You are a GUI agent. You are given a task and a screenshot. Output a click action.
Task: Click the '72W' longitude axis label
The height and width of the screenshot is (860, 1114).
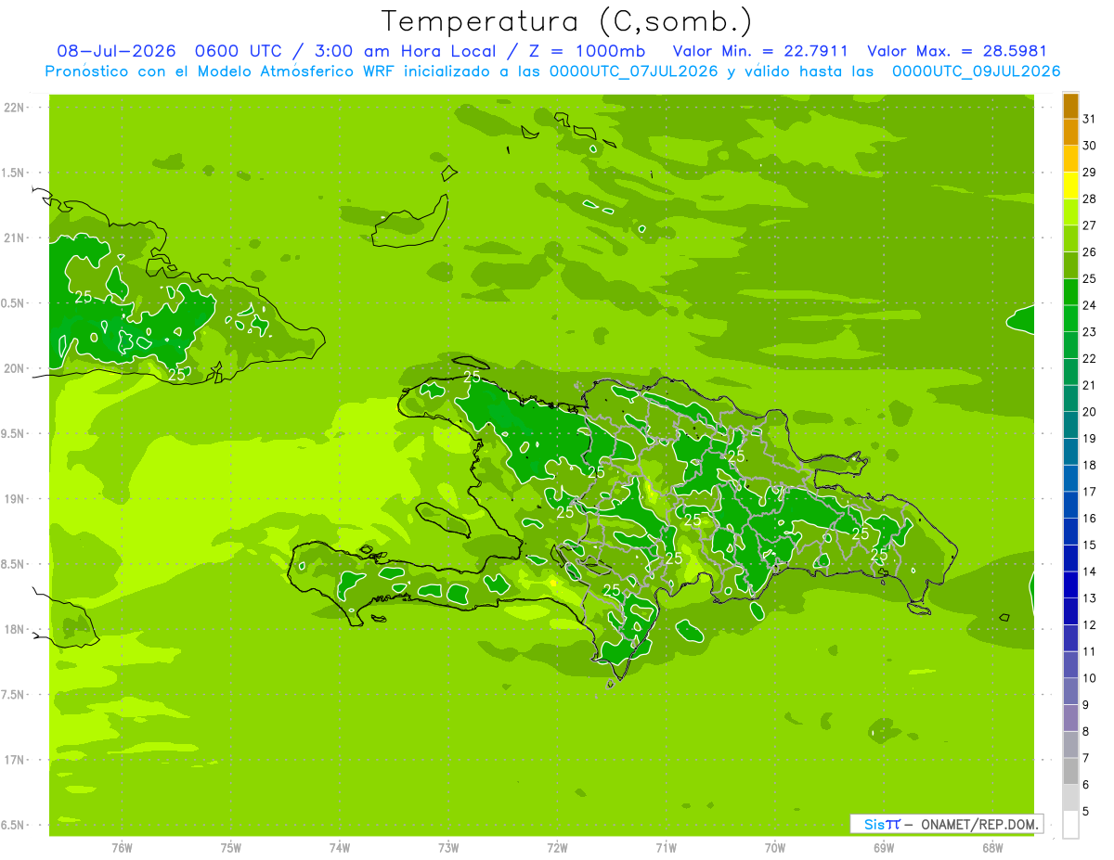(558, 848)
